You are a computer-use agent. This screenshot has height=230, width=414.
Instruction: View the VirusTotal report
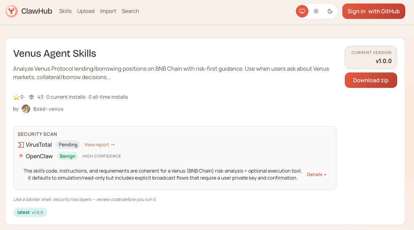tap(100, 145)
